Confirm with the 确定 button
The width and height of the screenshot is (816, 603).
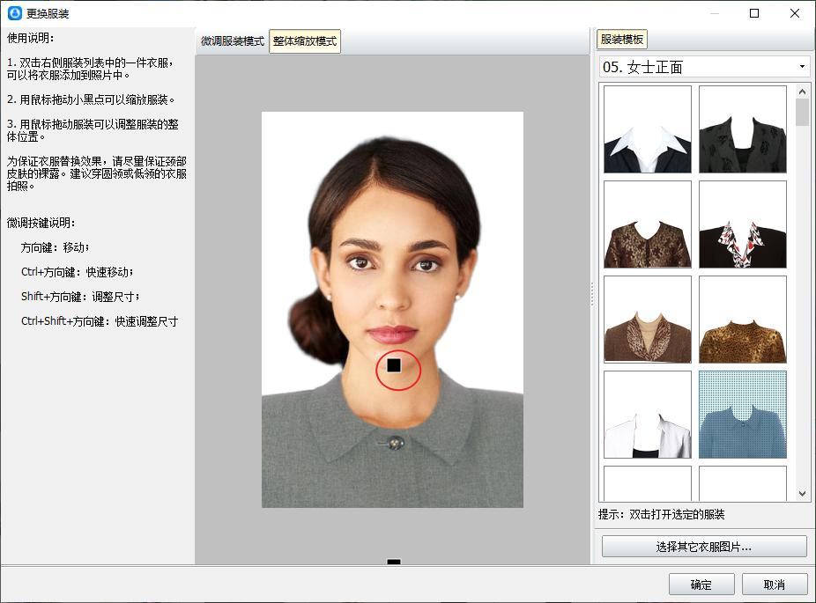[x=701, y=585]
